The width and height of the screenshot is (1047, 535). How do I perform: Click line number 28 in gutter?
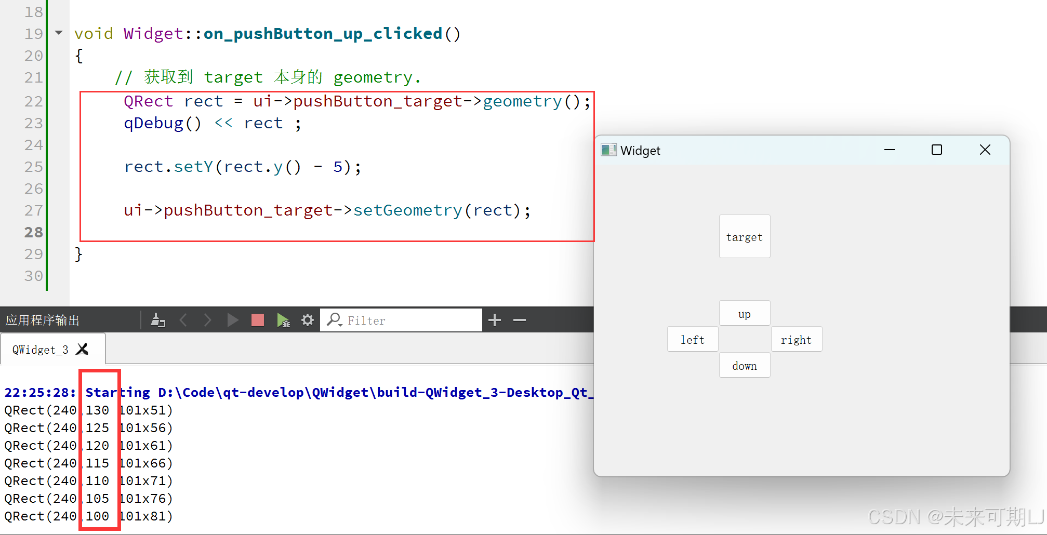point(33,232)
